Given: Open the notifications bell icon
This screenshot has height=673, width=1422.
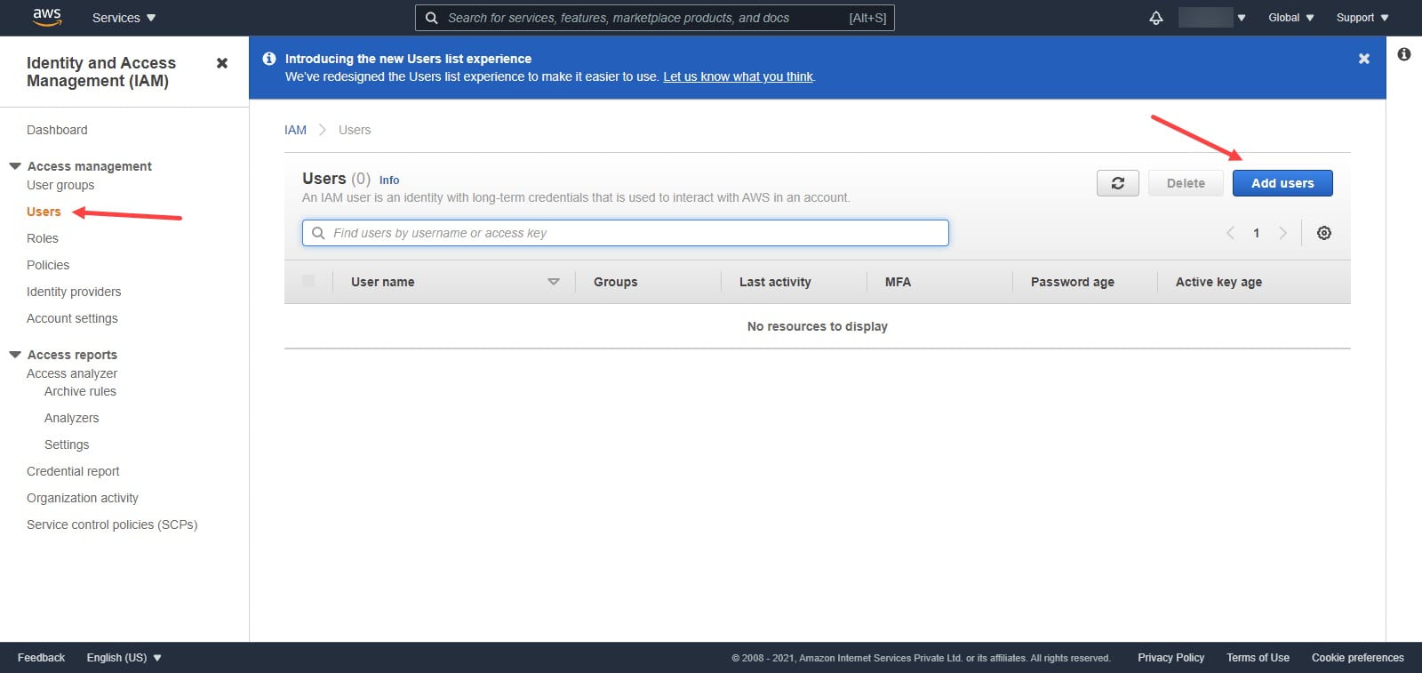Looking at the screenshot, I should tap(1156, 18).
